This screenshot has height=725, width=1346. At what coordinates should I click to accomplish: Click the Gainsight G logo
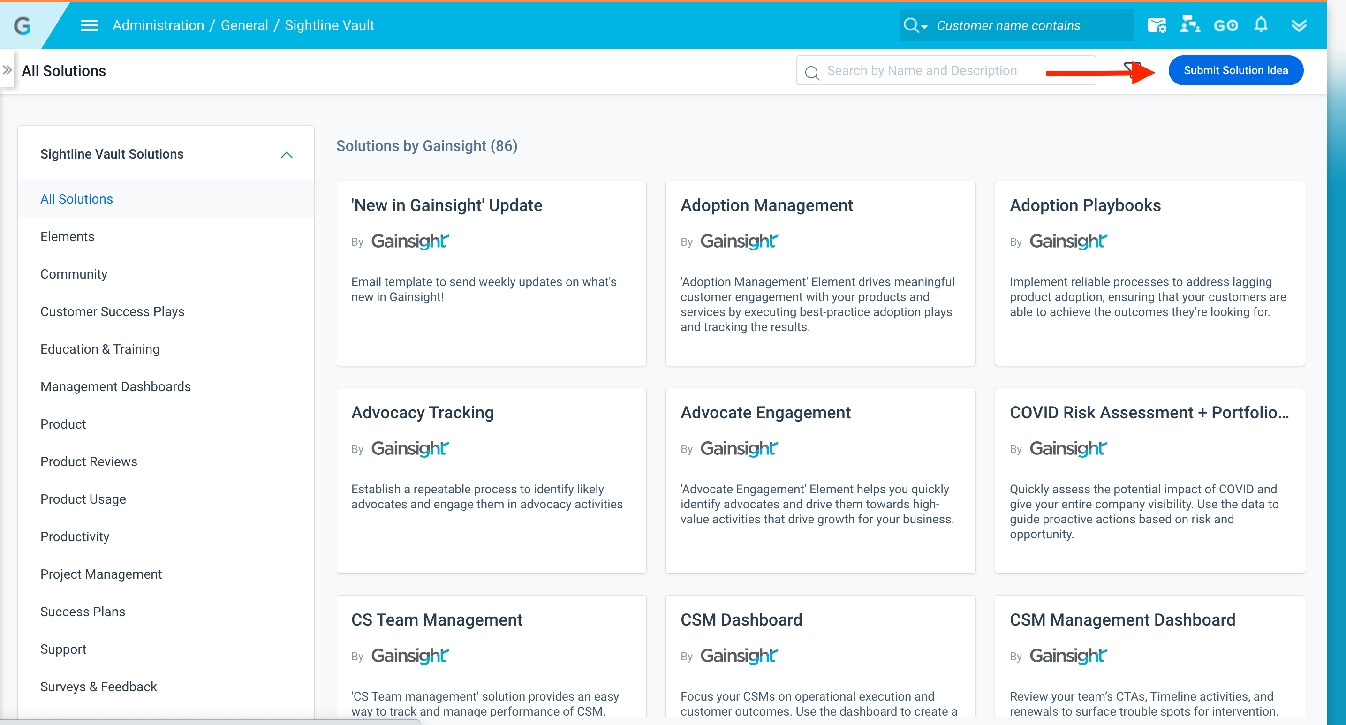22,25
